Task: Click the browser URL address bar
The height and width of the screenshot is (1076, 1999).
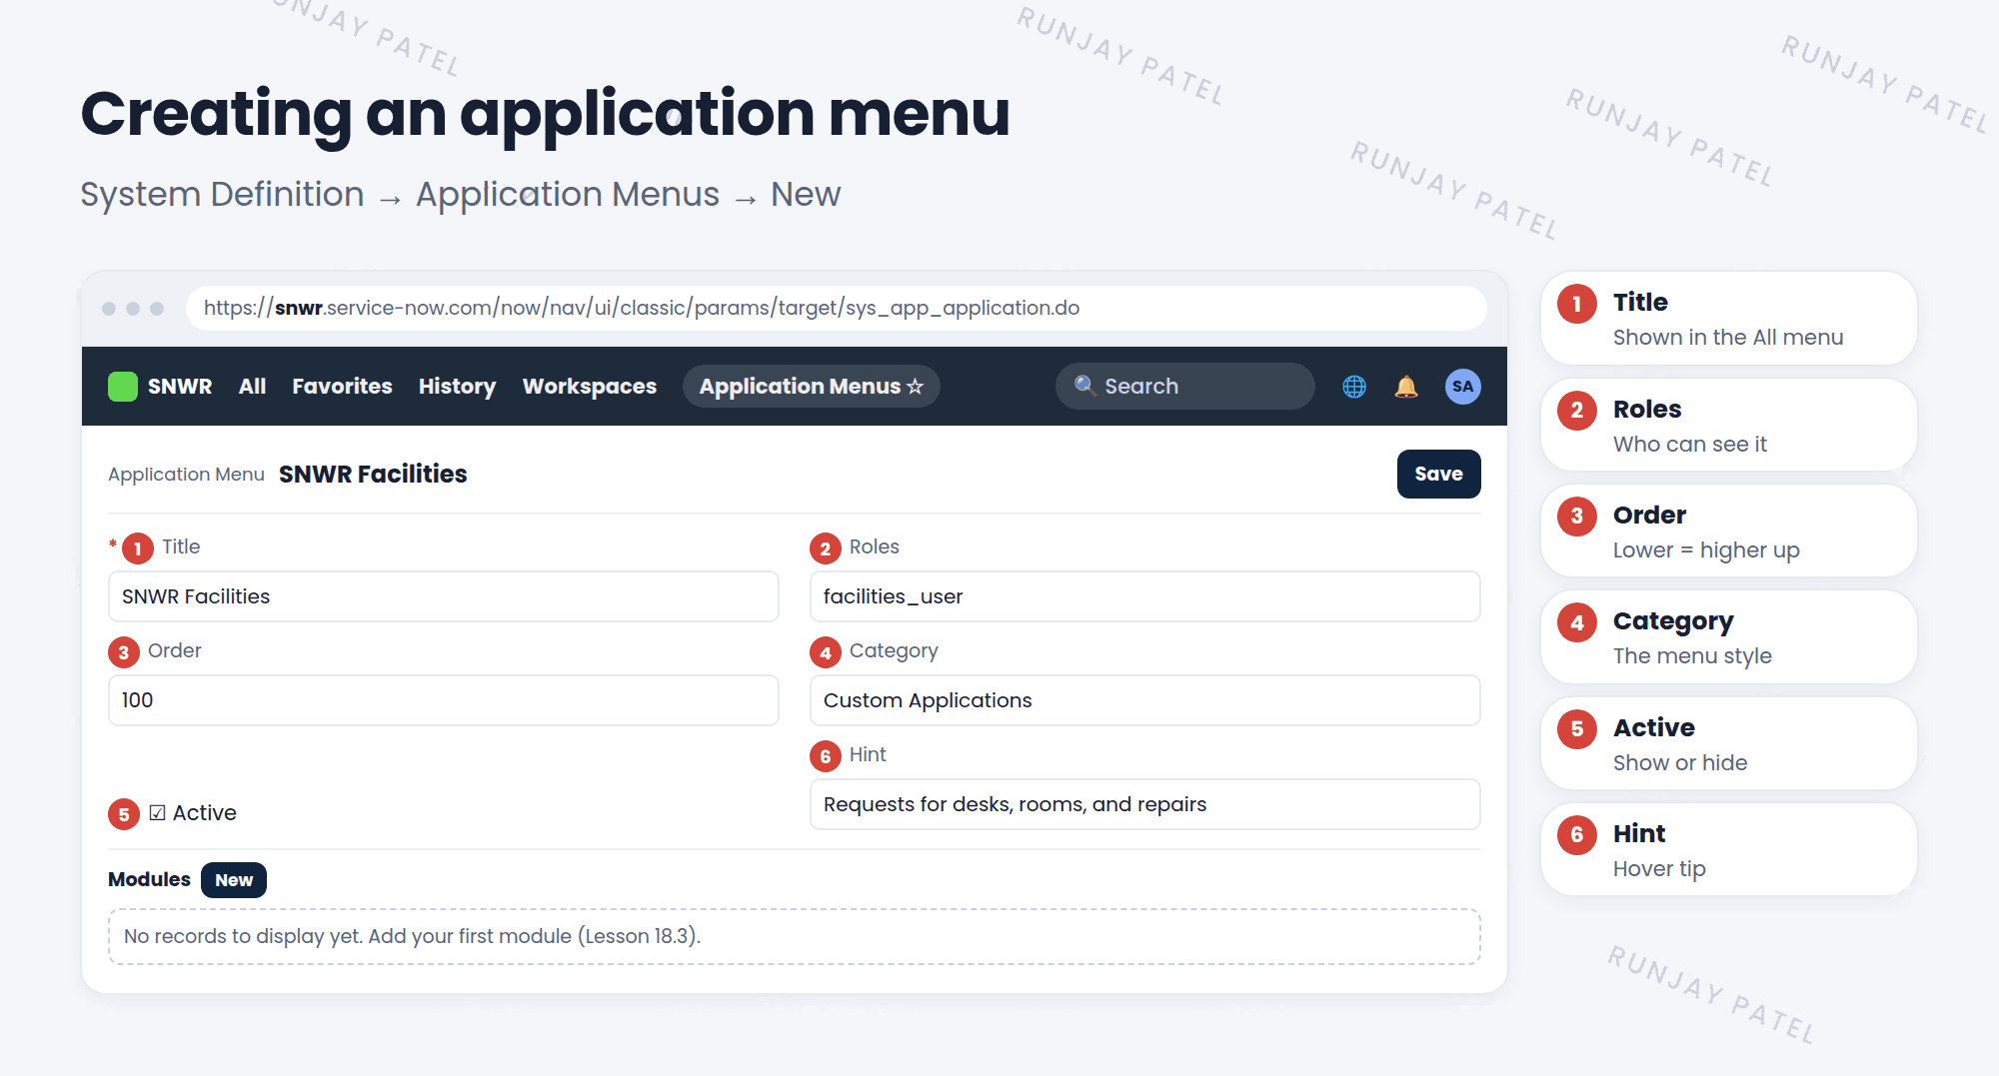Action: tap(836, 308)
